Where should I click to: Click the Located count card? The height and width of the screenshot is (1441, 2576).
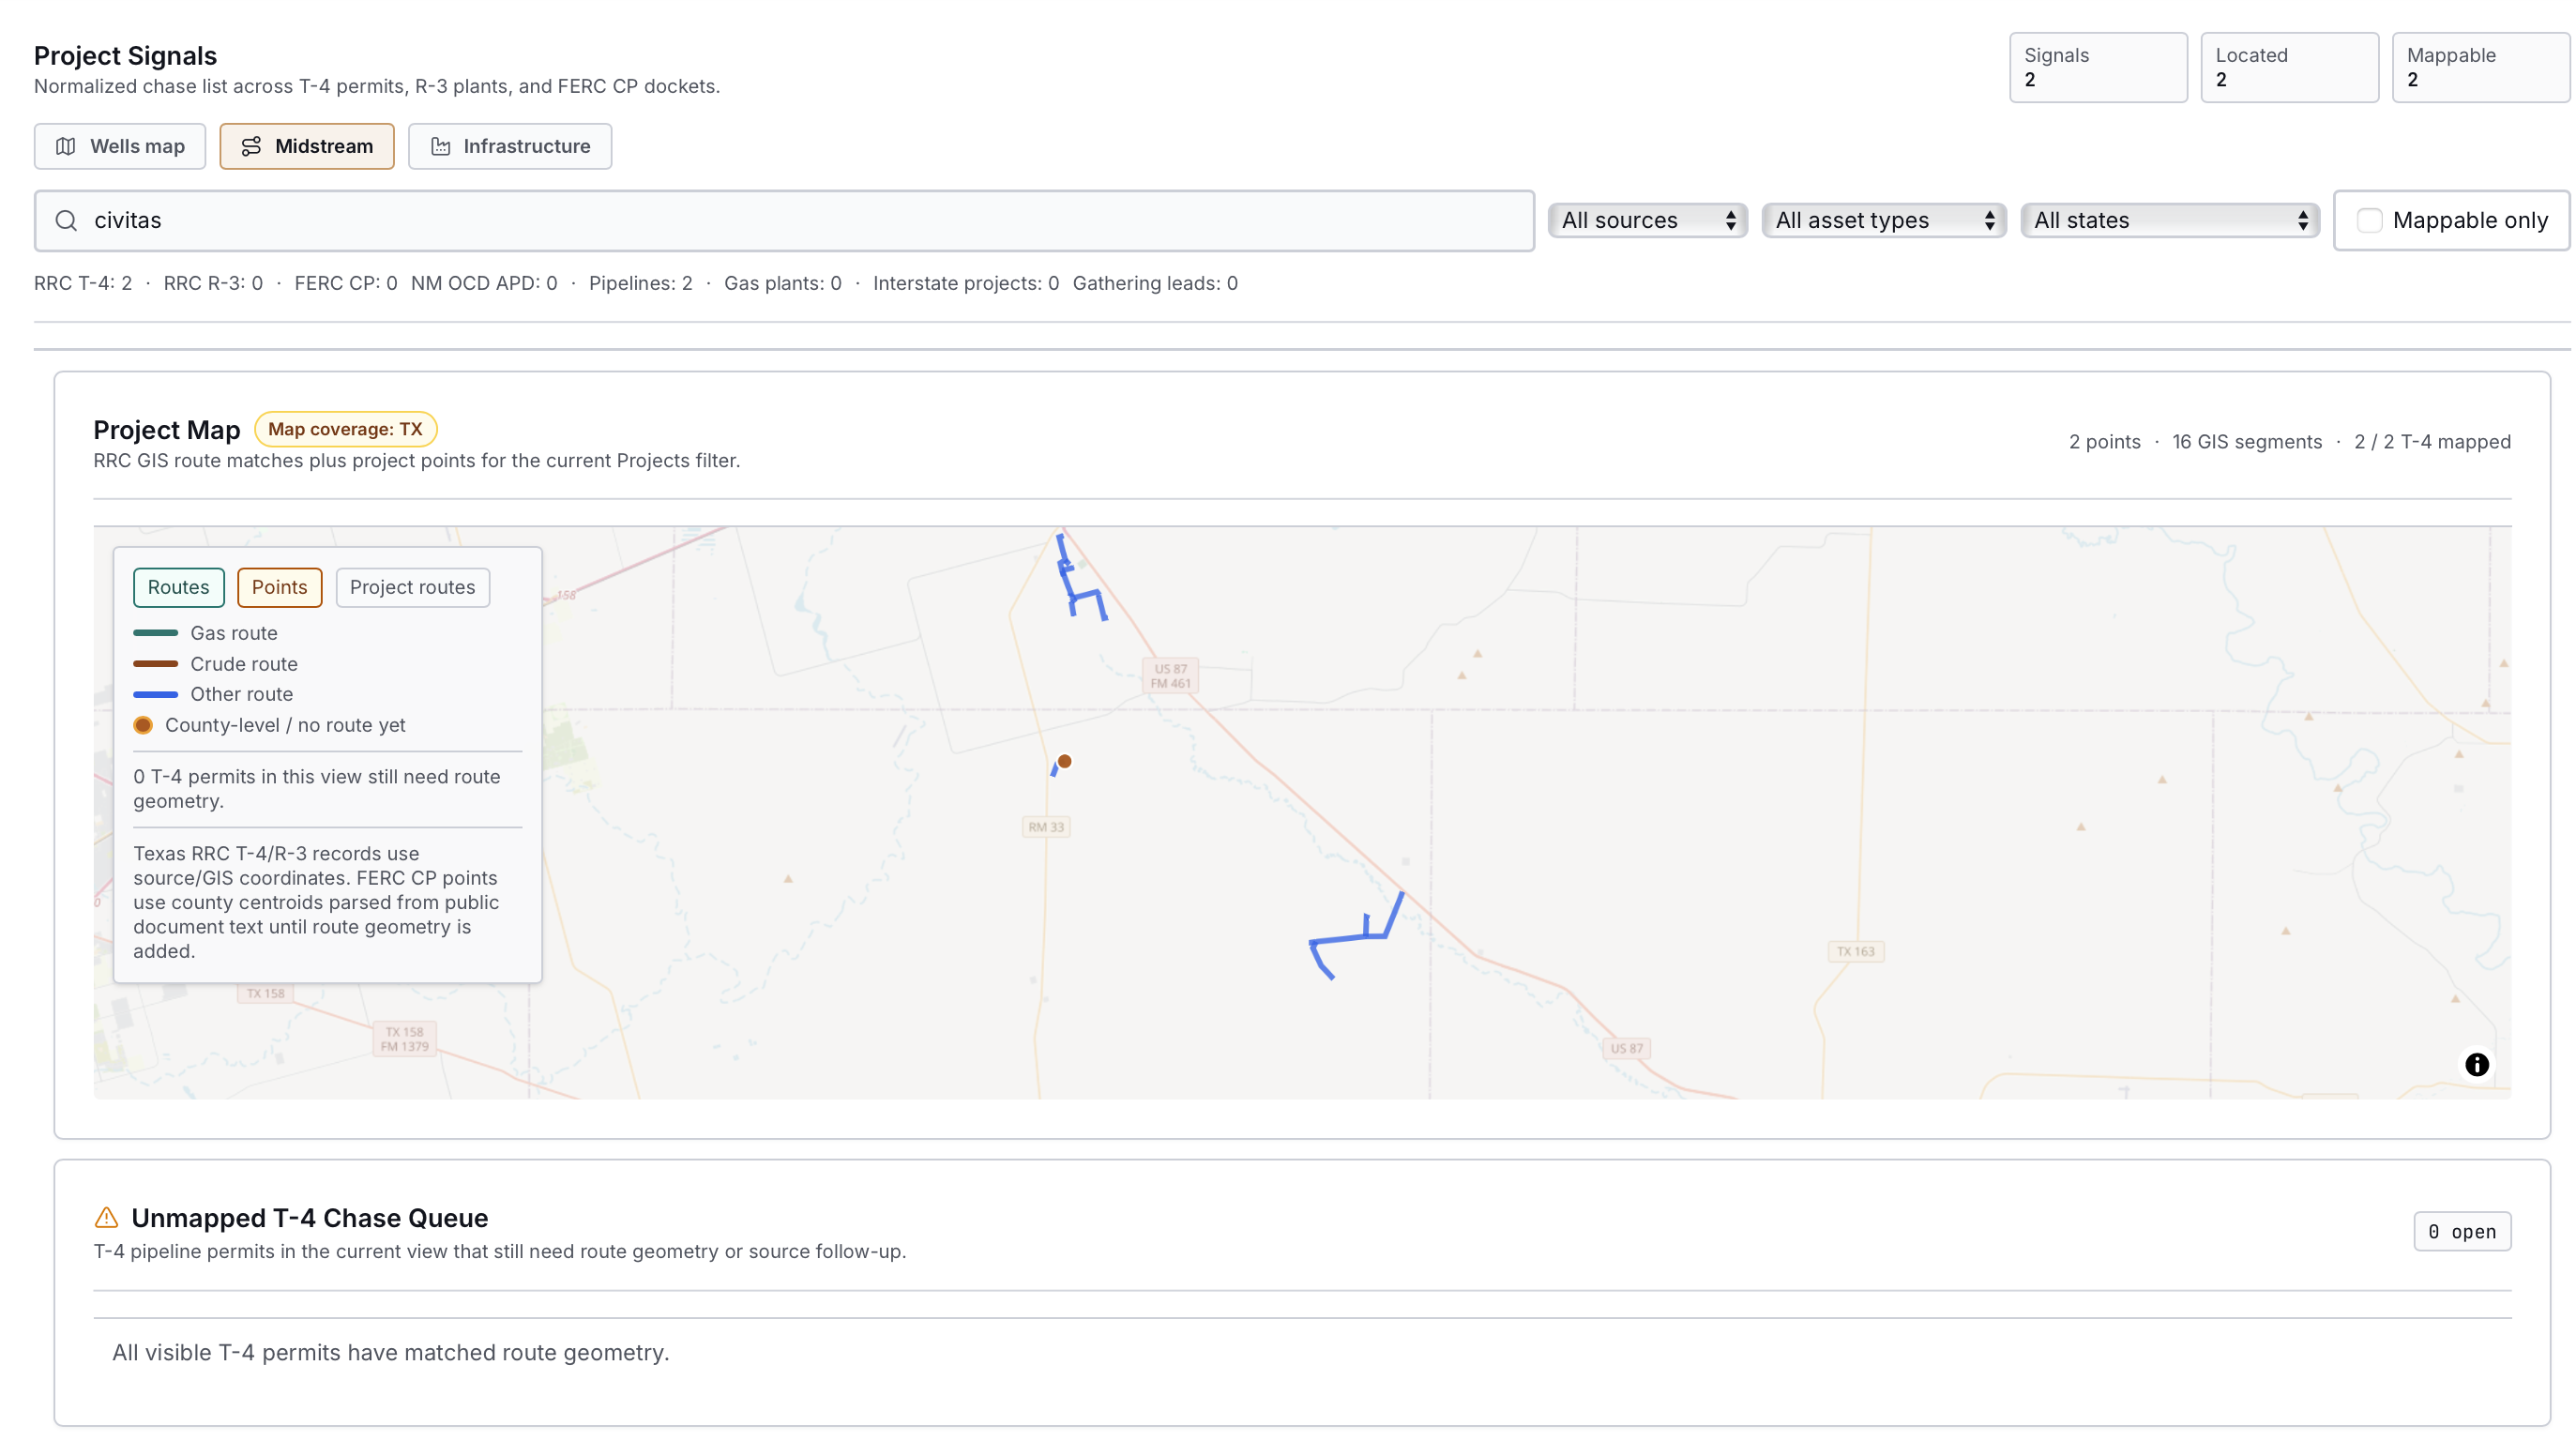(2289, 67)
